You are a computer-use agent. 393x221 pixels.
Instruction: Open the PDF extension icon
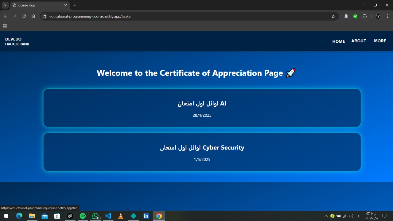pos(346,16)
